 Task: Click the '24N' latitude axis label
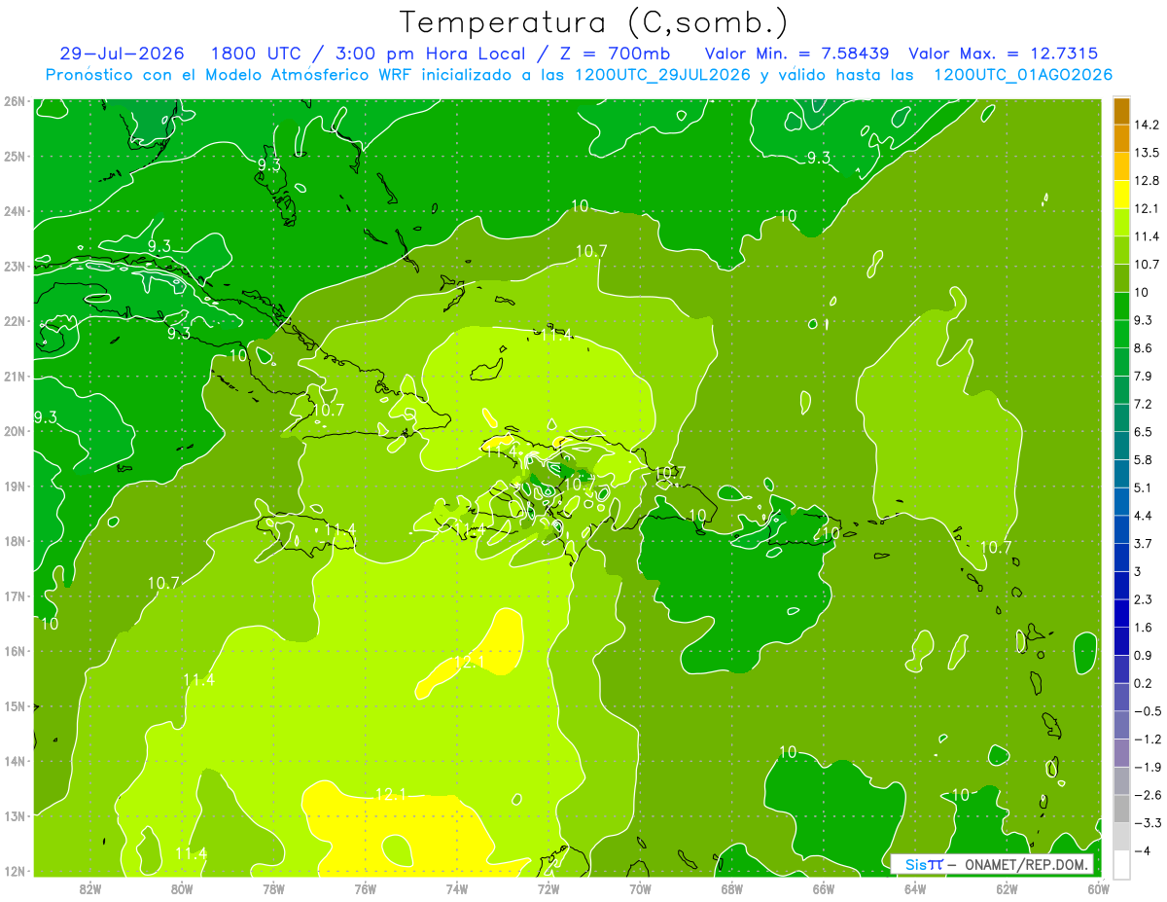[14, 211]
